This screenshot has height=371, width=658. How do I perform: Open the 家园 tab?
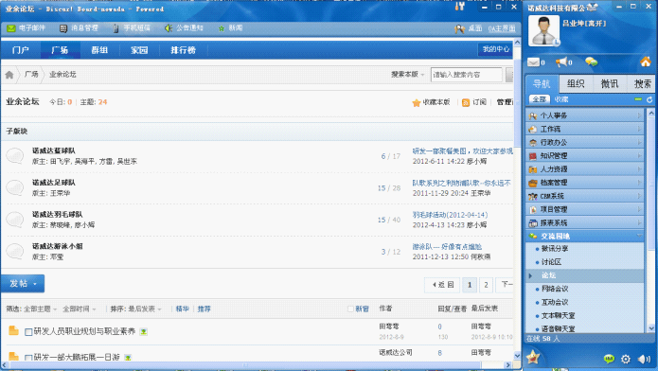(x=139, y=50)
